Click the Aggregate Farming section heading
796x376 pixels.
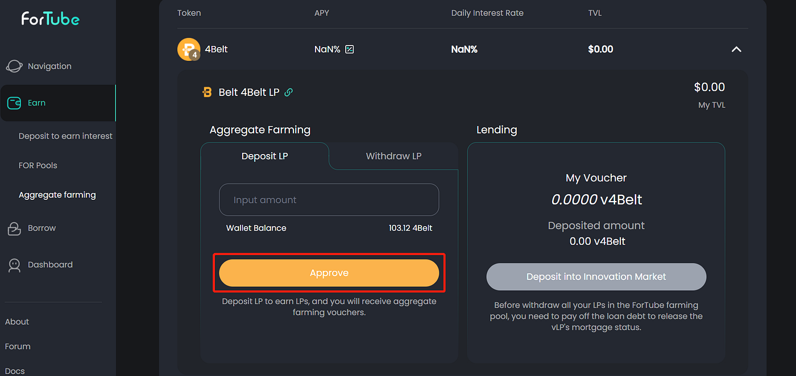pyautogui.click(x=260, y=129)
